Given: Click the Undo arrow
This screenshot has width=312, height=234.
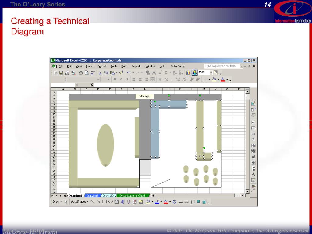Looking at the screenshot, I should 129,73.
